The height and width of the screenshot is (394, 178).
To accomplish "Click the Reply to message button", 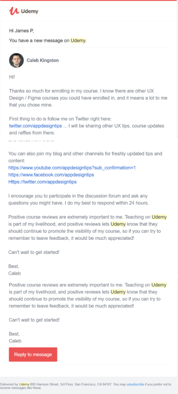I will click(33, 354).
